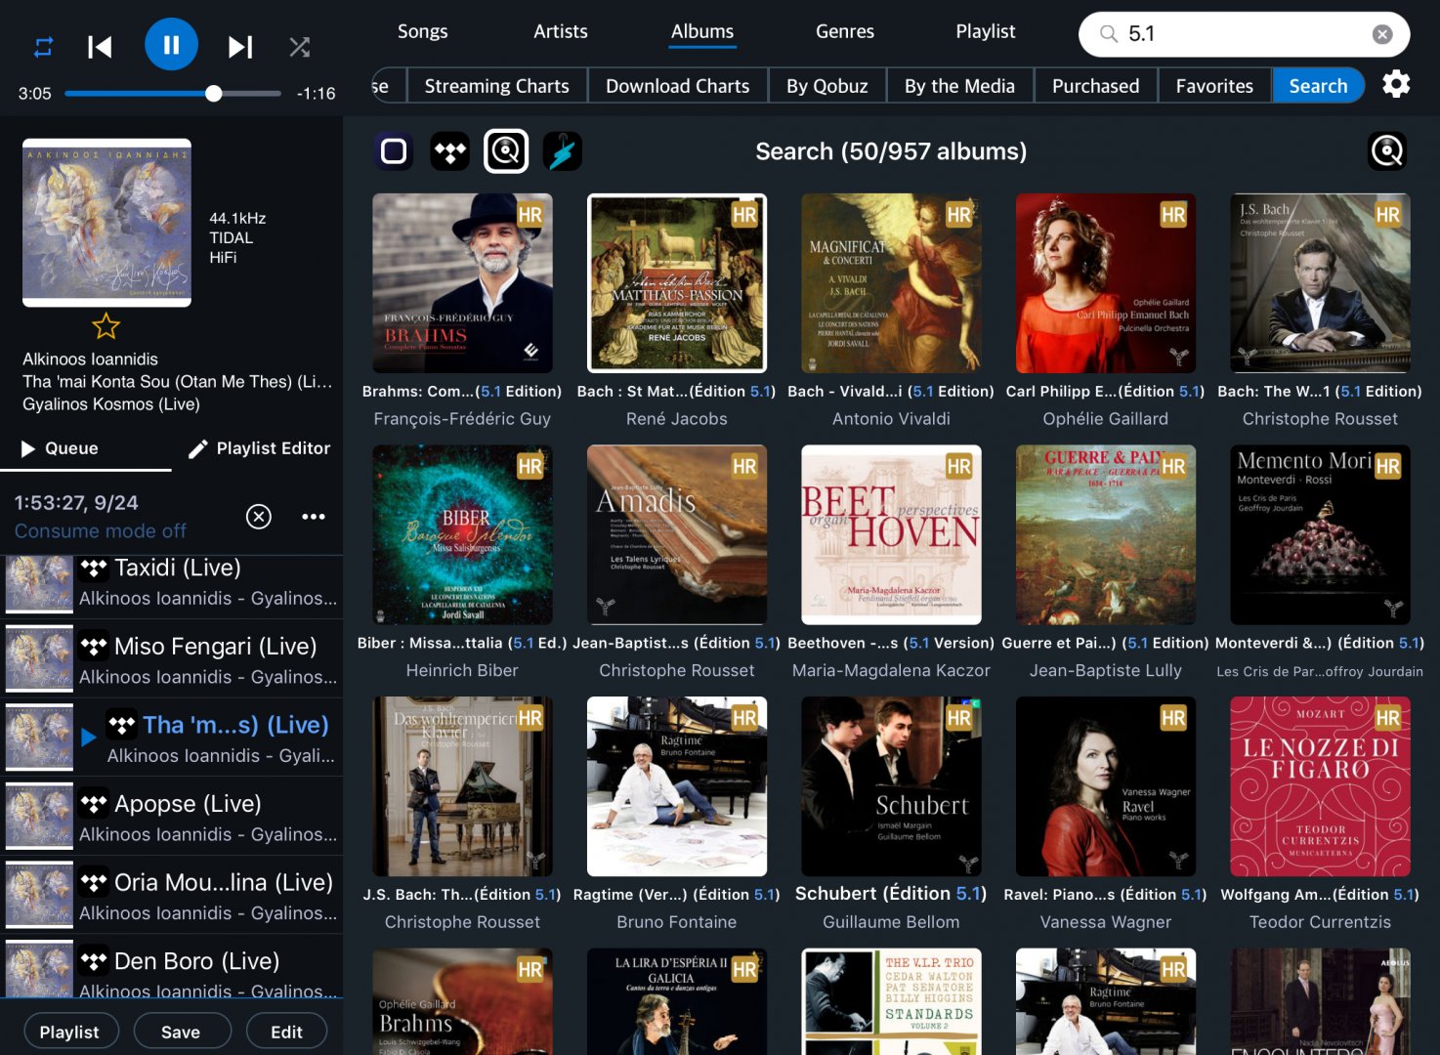Open the Amadis album cover
Viewport: 1440px width, 1055px height.
(677, 535)
